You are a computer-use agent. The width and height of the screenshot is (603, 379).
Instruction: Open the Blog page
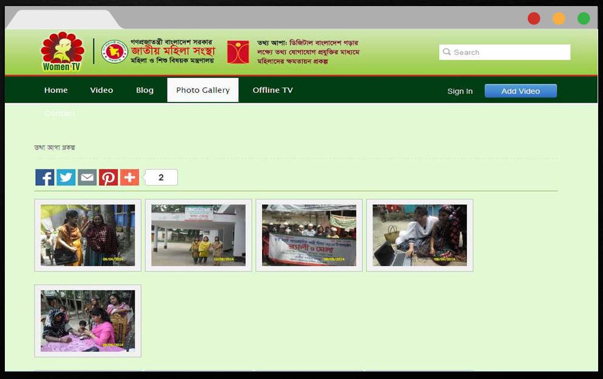click(x=144, y=90)
